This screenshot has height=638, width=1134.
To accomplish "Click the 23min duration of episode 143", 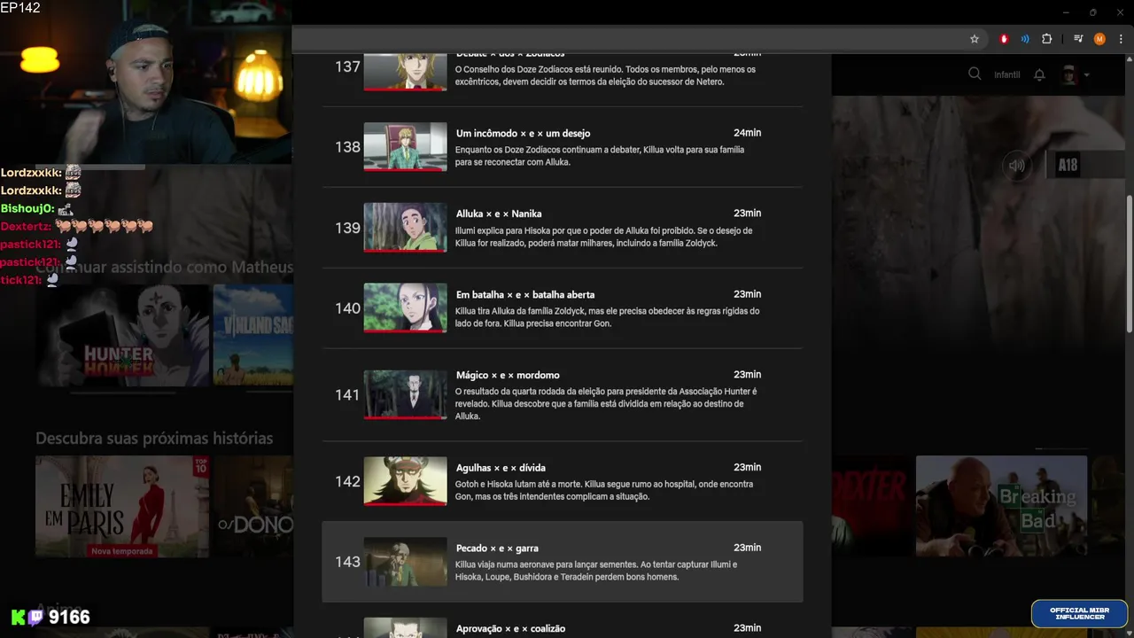I will tap(747, 548).
